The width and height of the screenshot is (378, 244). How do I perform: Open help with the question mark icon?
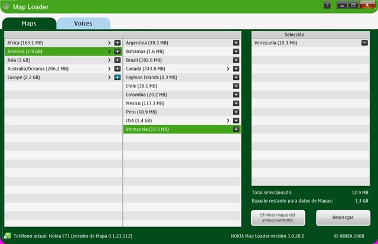click(x=327, y=5)
